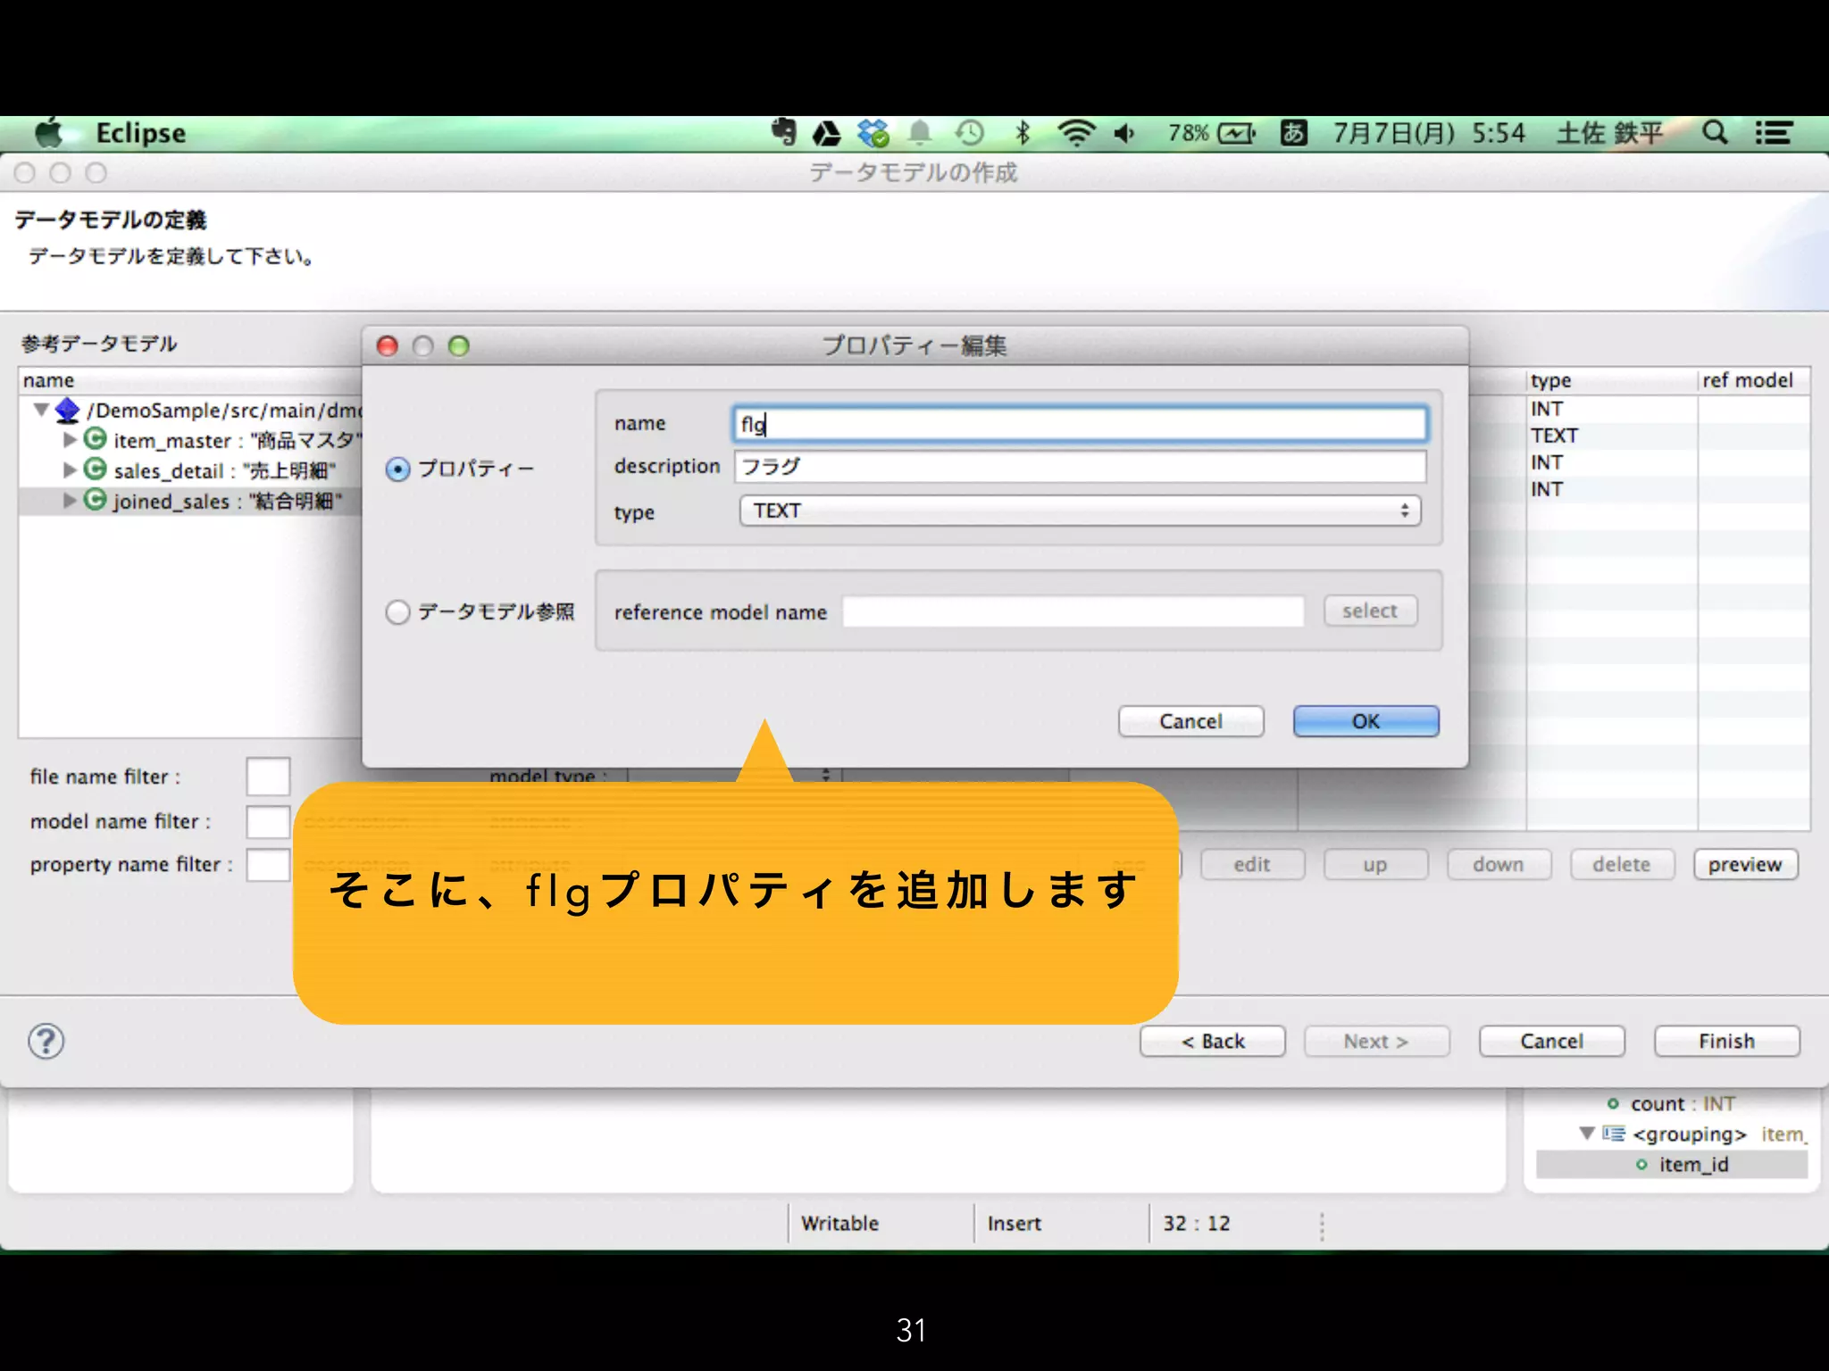Select the joined_sales model icon
Image resolution: width=1829 pixels, height=1371 pixels.
96,499
